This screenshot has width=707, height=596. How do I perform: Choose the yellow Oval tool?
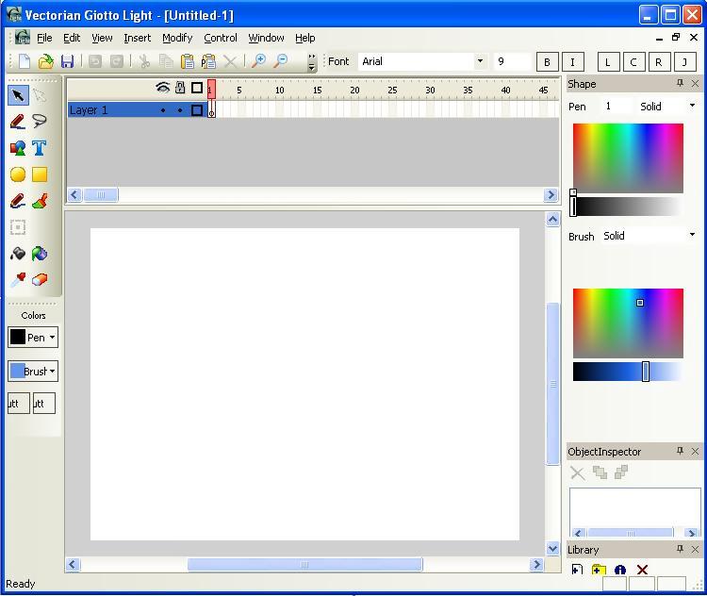18,174
